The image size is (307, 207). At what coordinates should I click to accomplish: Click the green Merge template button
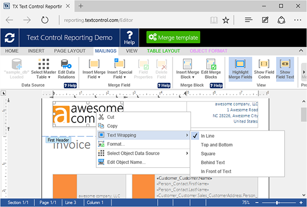pyautogui.click(x=173, y=37)
